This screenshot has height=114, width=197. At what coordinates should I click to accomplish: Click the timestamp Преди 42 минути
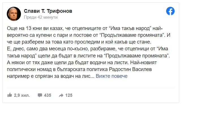click(x=41, y=17)
